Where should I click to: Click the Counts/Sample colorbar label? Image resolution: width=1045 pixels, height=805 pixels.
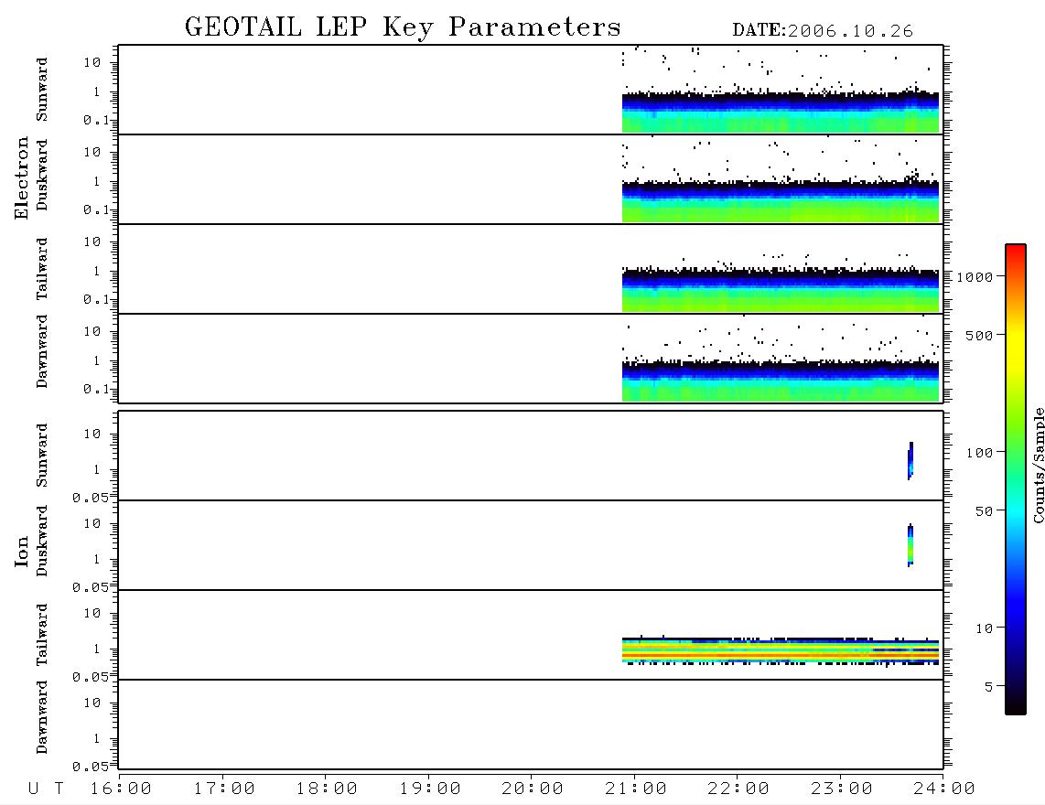[1038, 465]
